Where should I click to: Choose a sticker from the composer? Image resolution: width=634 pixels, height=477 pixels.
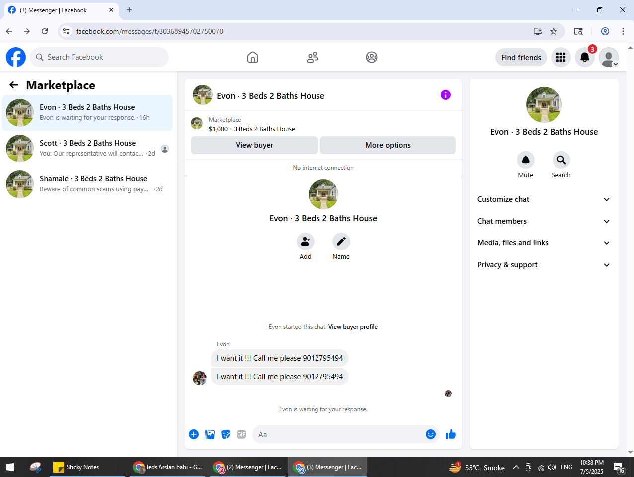click(226, 434)
